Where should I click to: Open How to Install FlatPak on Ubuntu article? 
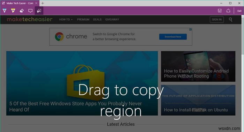pos(198,100)
